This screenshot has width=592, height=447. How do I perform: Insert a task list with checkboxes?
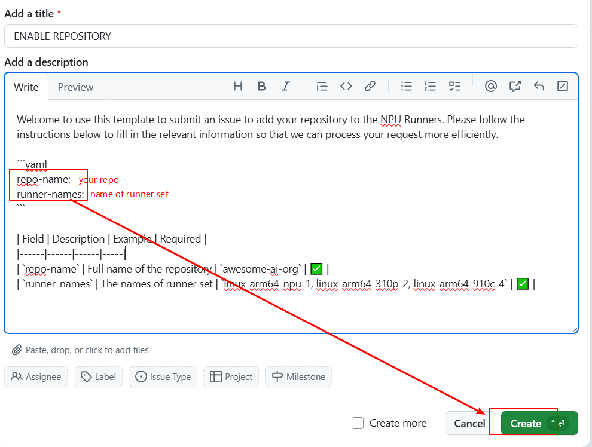click(454, 87)
